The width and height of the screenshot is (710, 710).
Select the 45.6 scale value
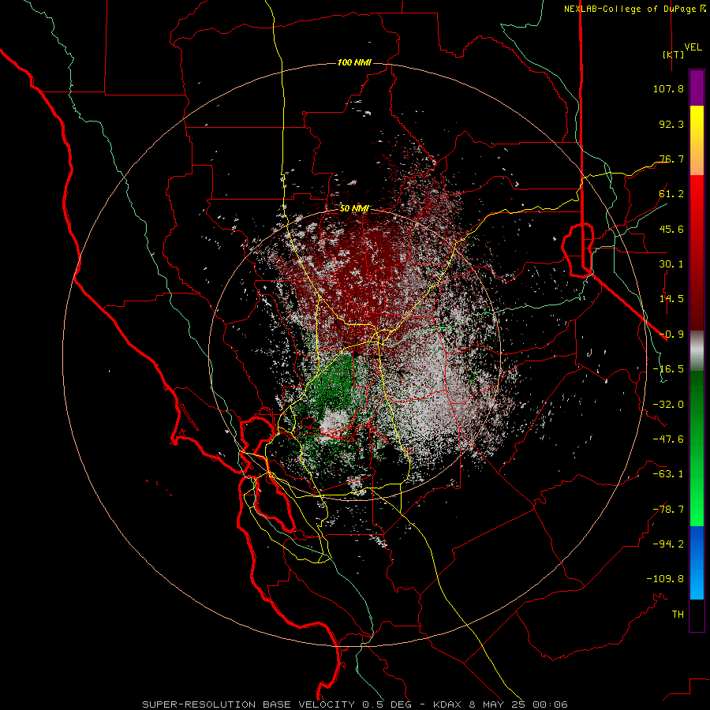(x=671, y=229)
